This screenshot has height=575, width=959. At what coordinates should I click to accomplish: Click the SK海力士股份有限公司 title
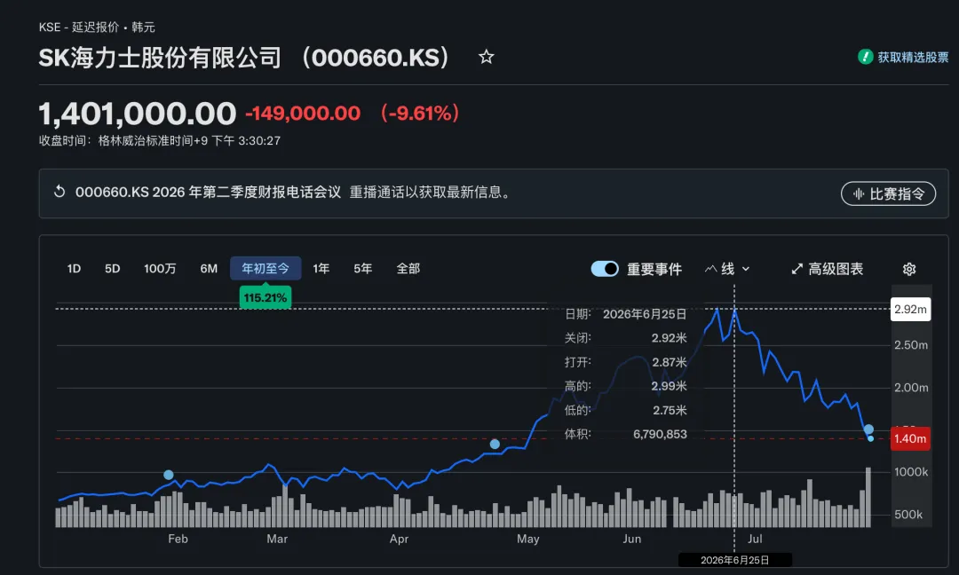(160, 58)
